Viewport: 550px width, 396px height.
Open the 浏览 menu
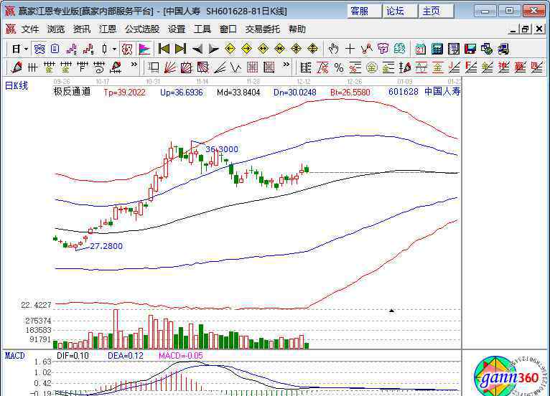click(56, 29)
